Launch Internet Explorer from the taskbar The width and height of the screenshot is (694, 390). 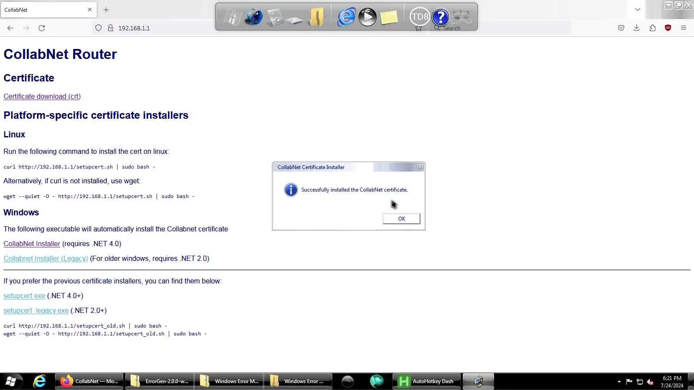[x=39, y=381]
